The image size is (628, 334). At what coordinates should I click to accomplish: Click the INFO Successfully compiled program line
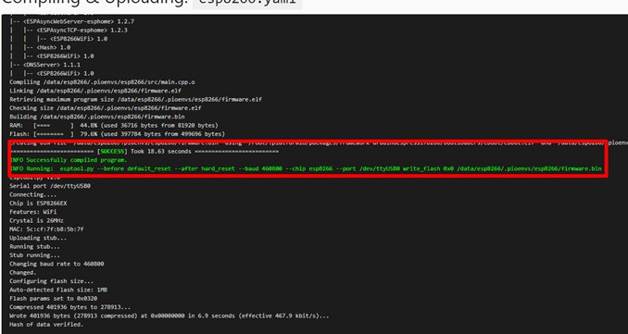coord(69,160)
